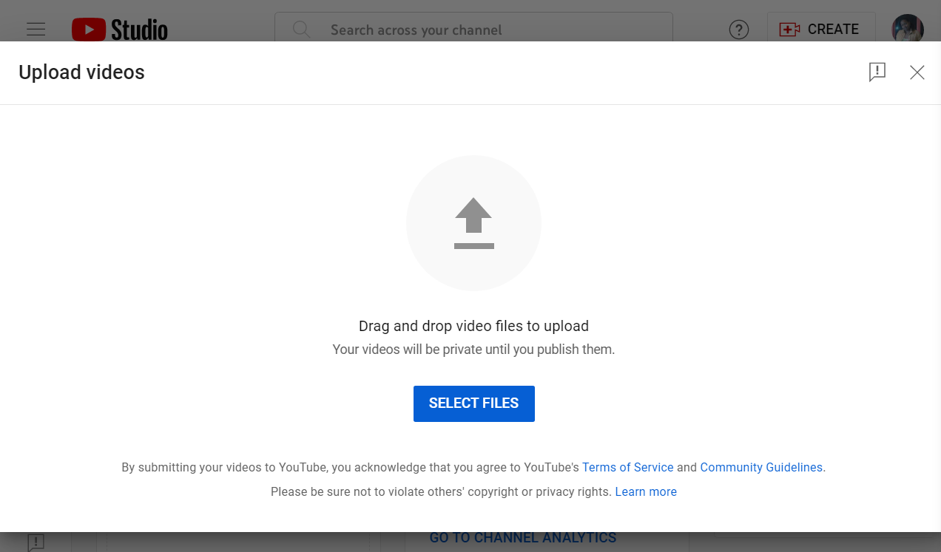Click the Learn more link about copyright

[x=645, y=491]
